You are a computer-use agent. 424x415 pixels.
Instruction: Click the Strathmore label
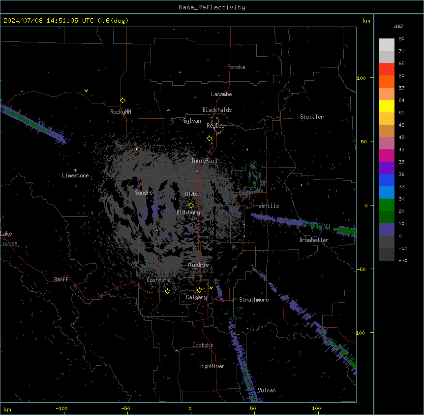pyautogui.click(x=254, y=300)
